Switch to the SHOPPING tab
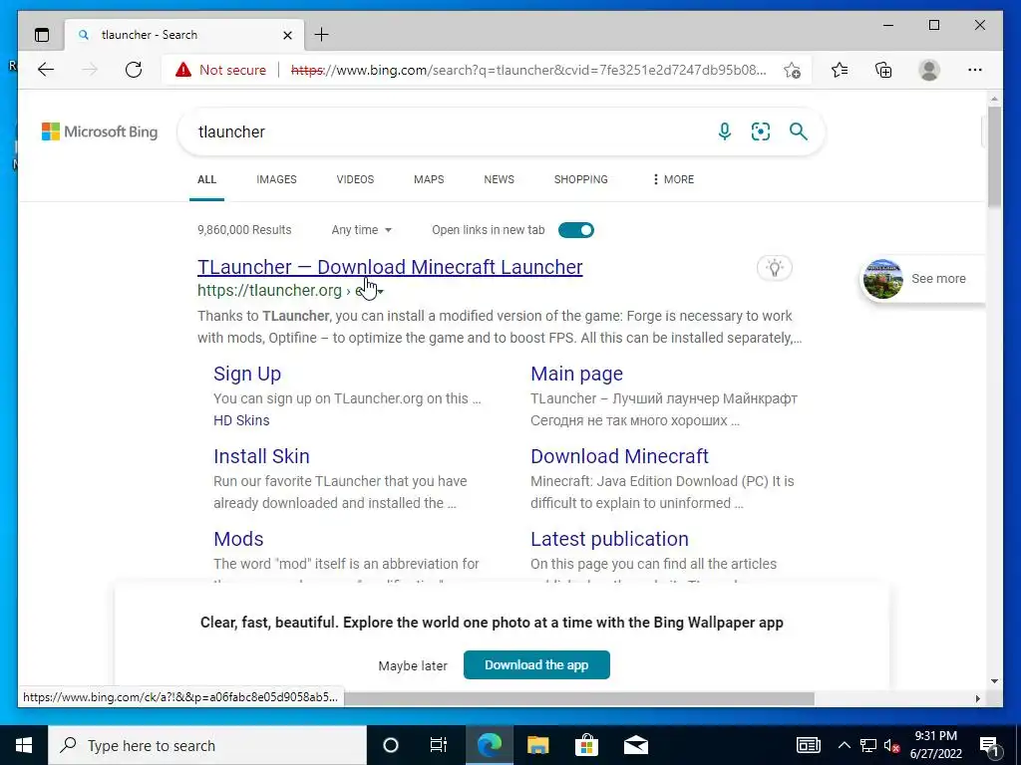 pyautogui.click(x=581, y=179)
